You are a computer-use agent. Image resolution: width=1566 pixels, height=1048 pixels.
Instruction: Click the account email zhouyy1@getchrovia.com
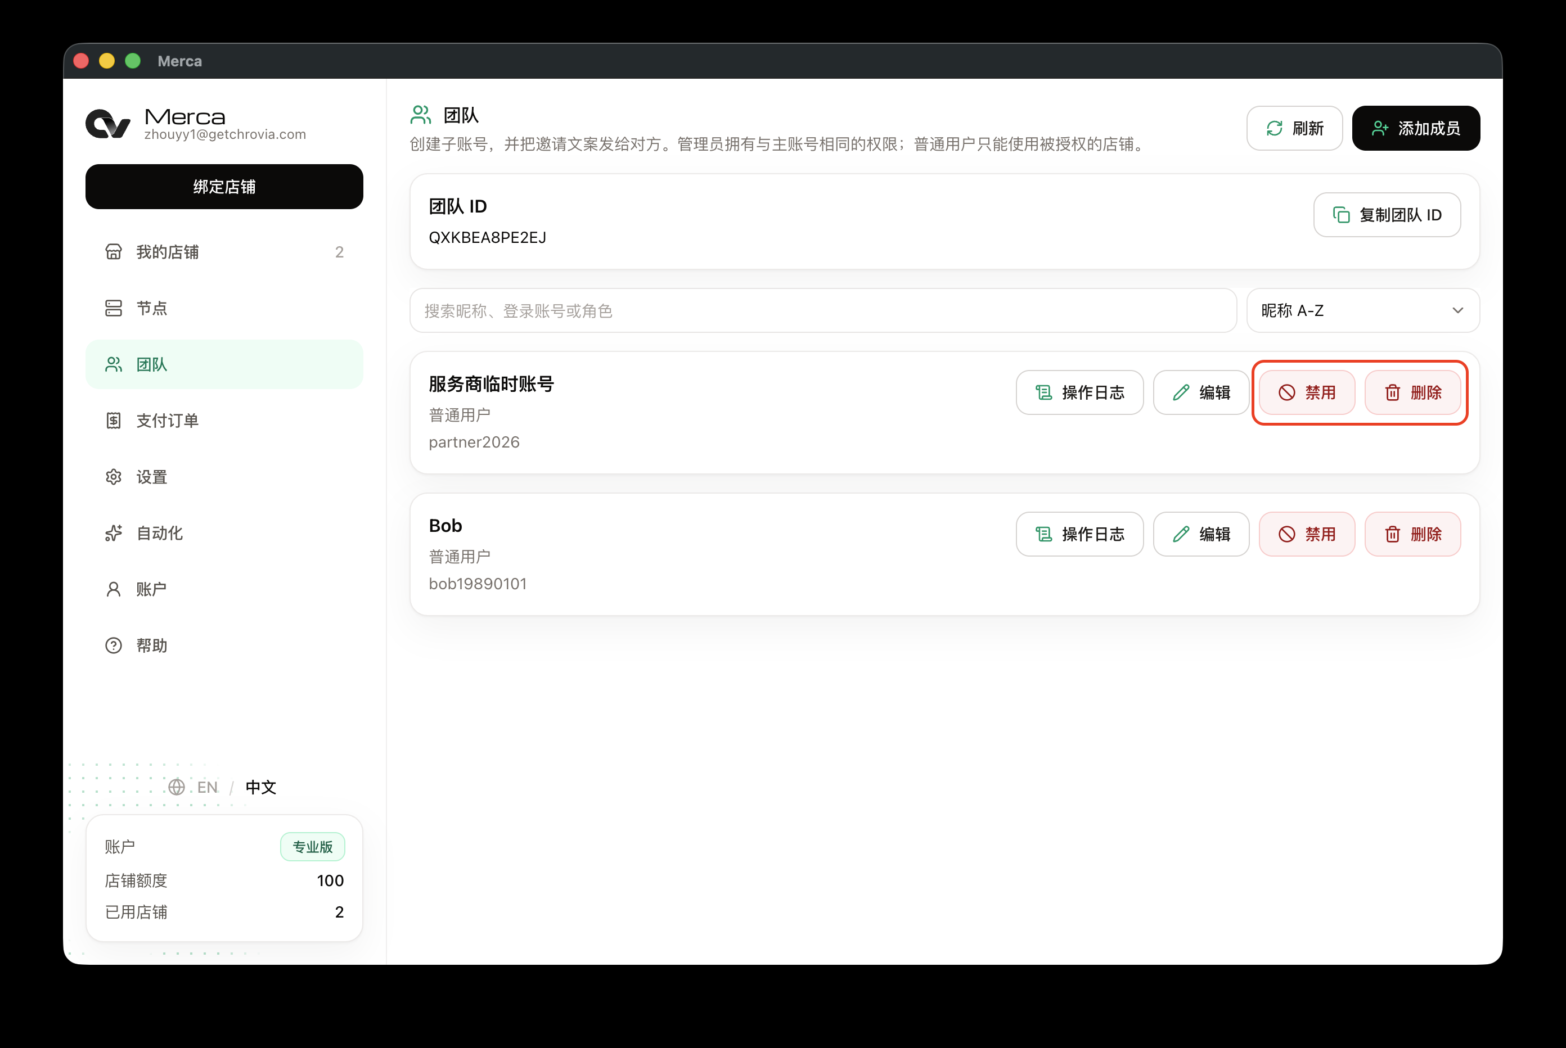[x=226, y=134]
